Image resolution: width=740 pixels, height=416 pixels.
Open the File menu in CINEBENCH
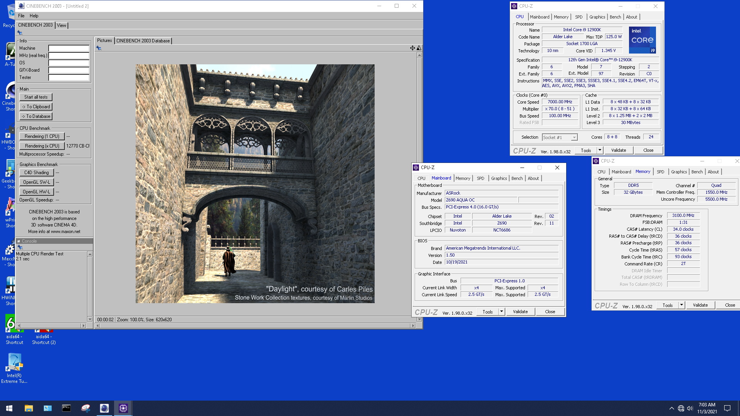(21, 16)
